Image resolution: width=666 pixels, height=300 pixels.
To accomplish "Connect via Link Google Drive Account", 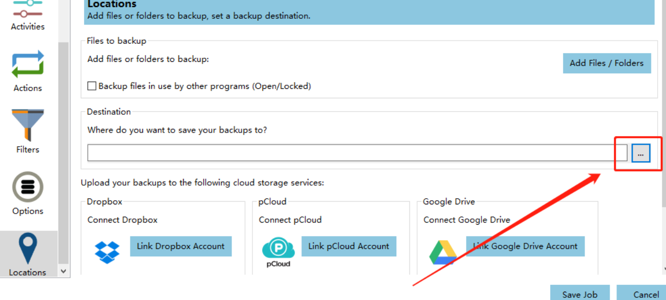I will coord(525,246).
